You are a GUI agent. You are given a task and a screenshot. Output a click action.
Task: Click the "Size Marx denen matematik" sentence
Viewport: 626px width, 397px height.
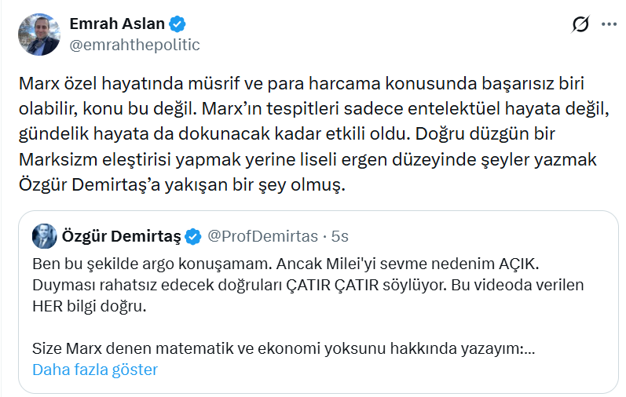[284, 348]
